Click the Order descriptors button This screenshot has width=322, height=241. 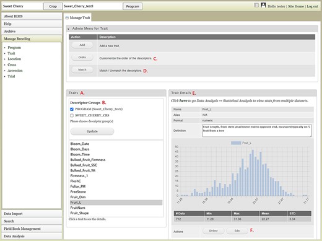click(82, 57)
